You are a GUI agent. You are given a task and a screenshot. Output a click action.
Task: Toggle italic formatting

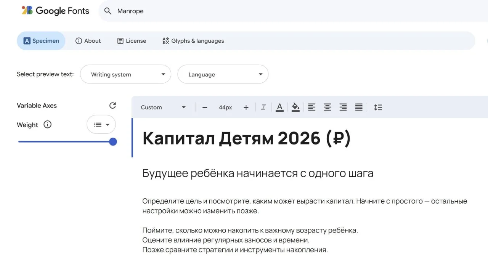tap(263, 108)
